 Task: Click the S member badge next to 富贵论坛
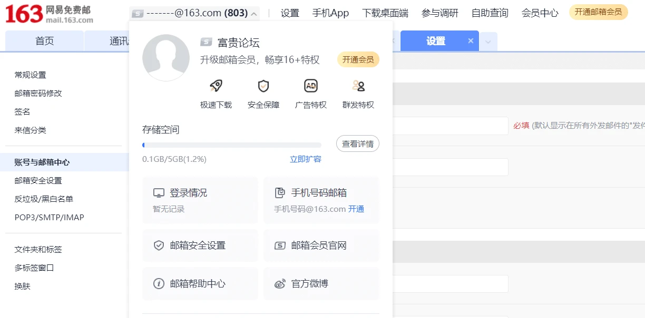(x=206, y=43)
